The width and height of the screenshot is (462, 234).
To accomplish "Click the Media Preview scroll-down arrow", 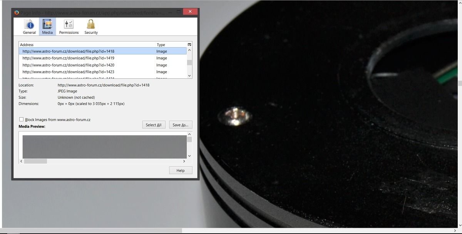I will click(x=189, y=156).
